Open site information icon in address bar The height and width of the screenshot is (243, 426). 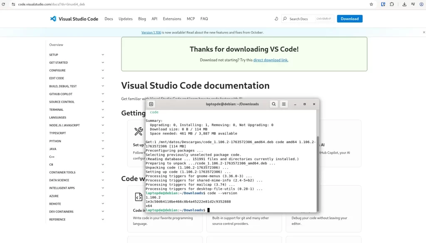tap(13, 4)
